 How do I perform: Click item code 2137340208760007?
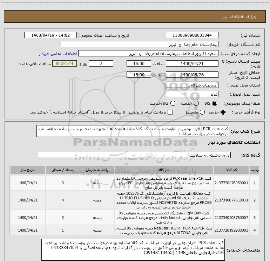pyautogui.click(x=231, y=218)
